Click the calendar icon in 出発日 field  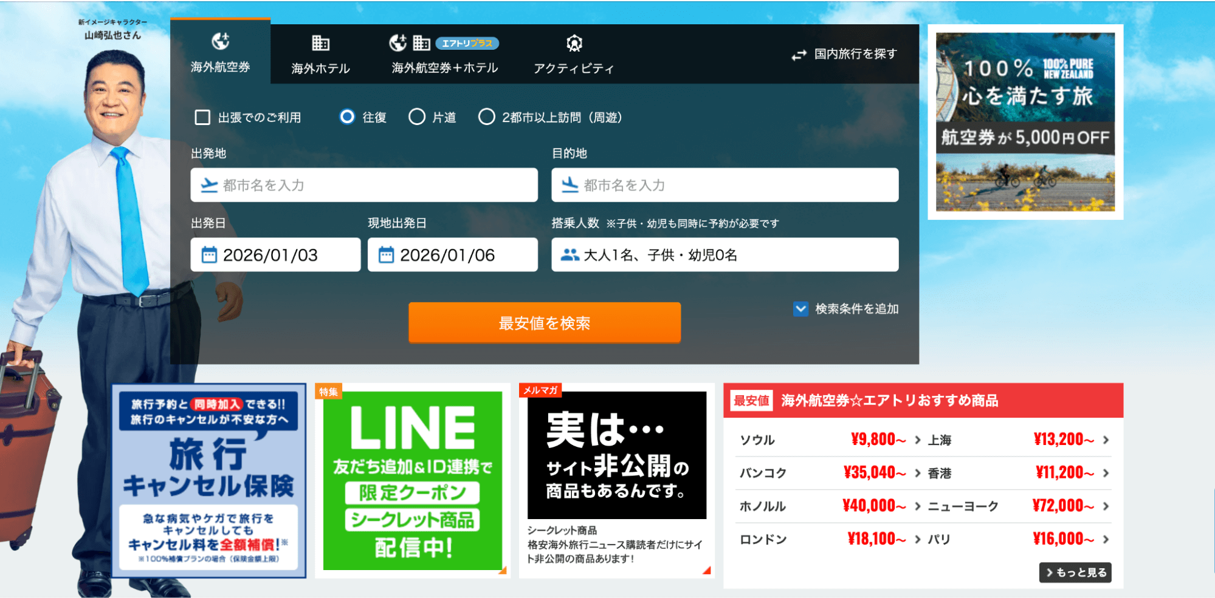(209, 255)
